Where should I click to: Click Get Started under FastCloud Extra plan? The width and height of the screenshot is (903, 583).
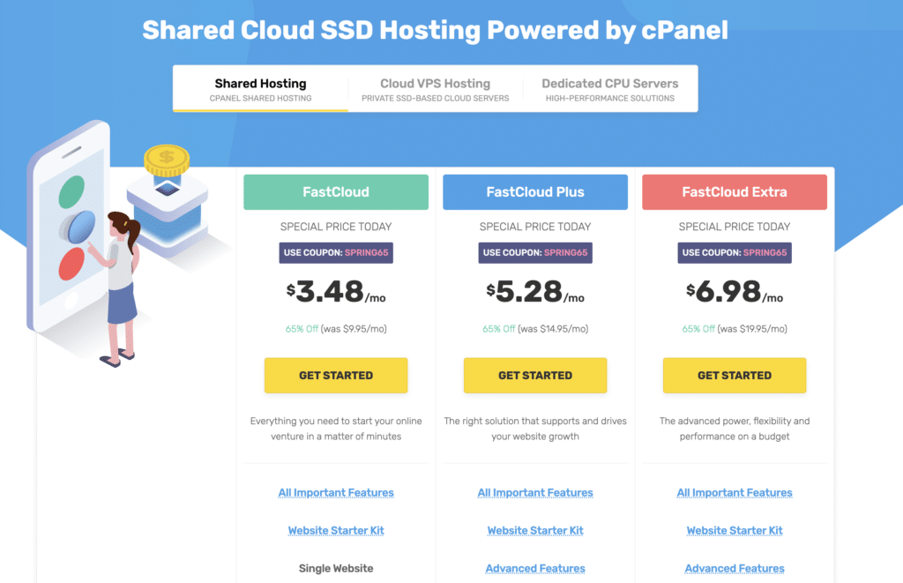point(735,375)
